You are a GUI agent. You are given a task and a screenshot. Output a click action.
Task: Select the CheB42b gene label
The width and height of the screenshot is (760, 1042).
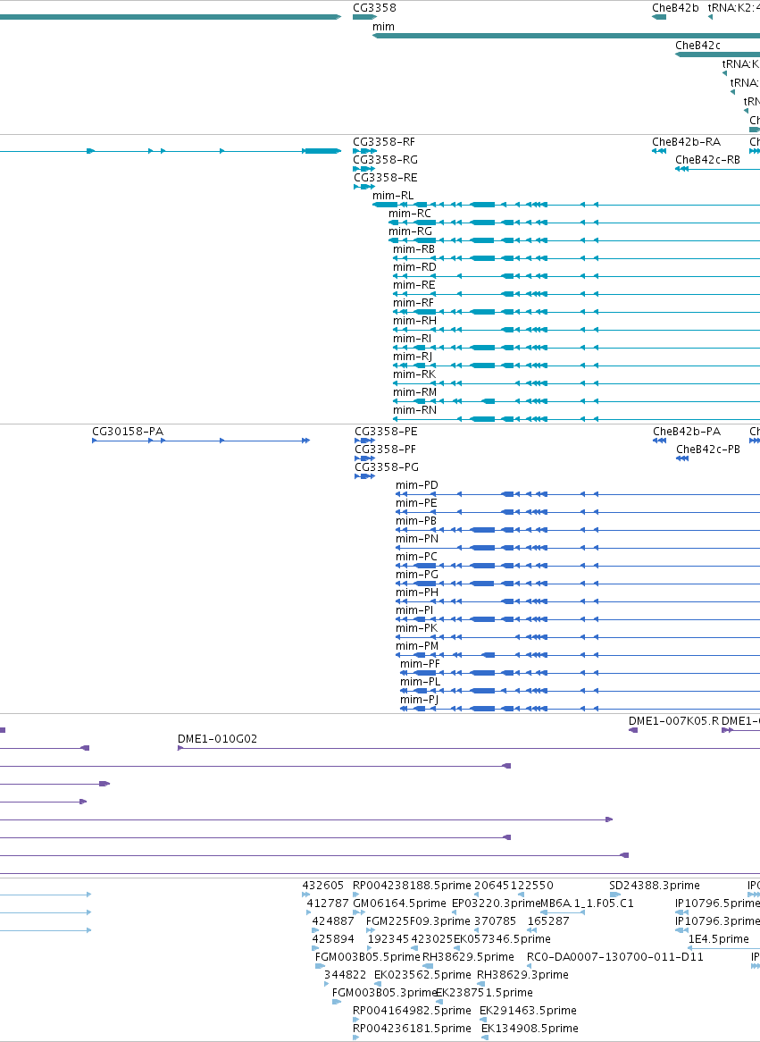[x=675, y=8]
